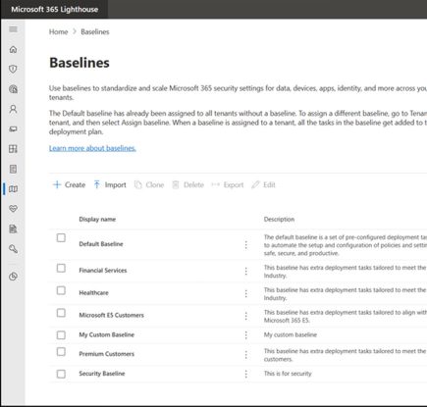Viewport: 427px width, 407px height.
Task: Select the Healthcare checkbox
Action: pyautogui.click(x=61, y=290)
